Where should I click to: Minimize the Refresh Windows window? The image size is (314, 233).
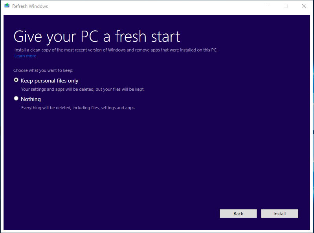268,6
